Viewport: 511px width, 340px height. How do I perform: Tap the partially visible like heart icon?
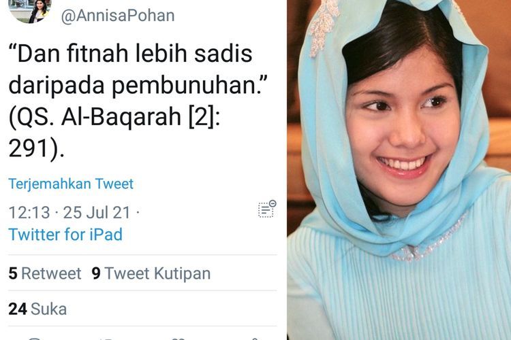179,339
